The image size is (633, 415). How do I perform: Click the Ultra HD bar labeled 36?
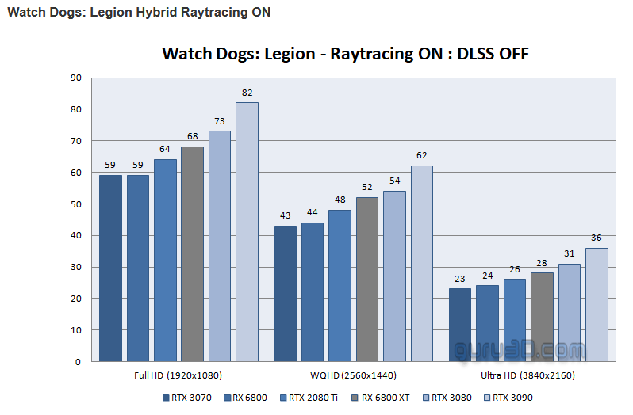(x=597, y=305)
